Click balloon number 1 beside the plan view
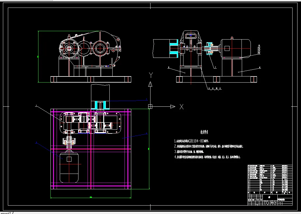The height and width of the screenshot is (214, 301). click(x=36, y=106)
